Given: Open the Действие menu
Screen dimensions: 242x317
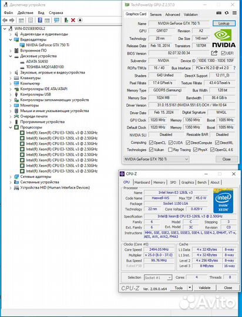Looking at the screenshot, I should click(x=25, y=13).
